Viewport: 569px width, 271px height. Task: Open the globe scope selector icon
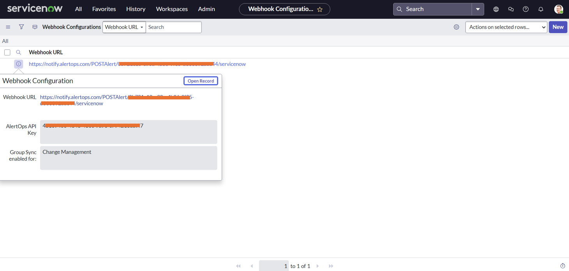point(496,9)
